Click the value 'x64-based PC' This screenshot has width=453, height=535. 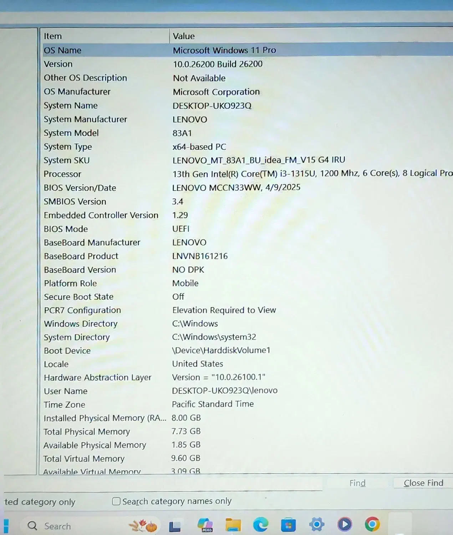pos(199,147)
